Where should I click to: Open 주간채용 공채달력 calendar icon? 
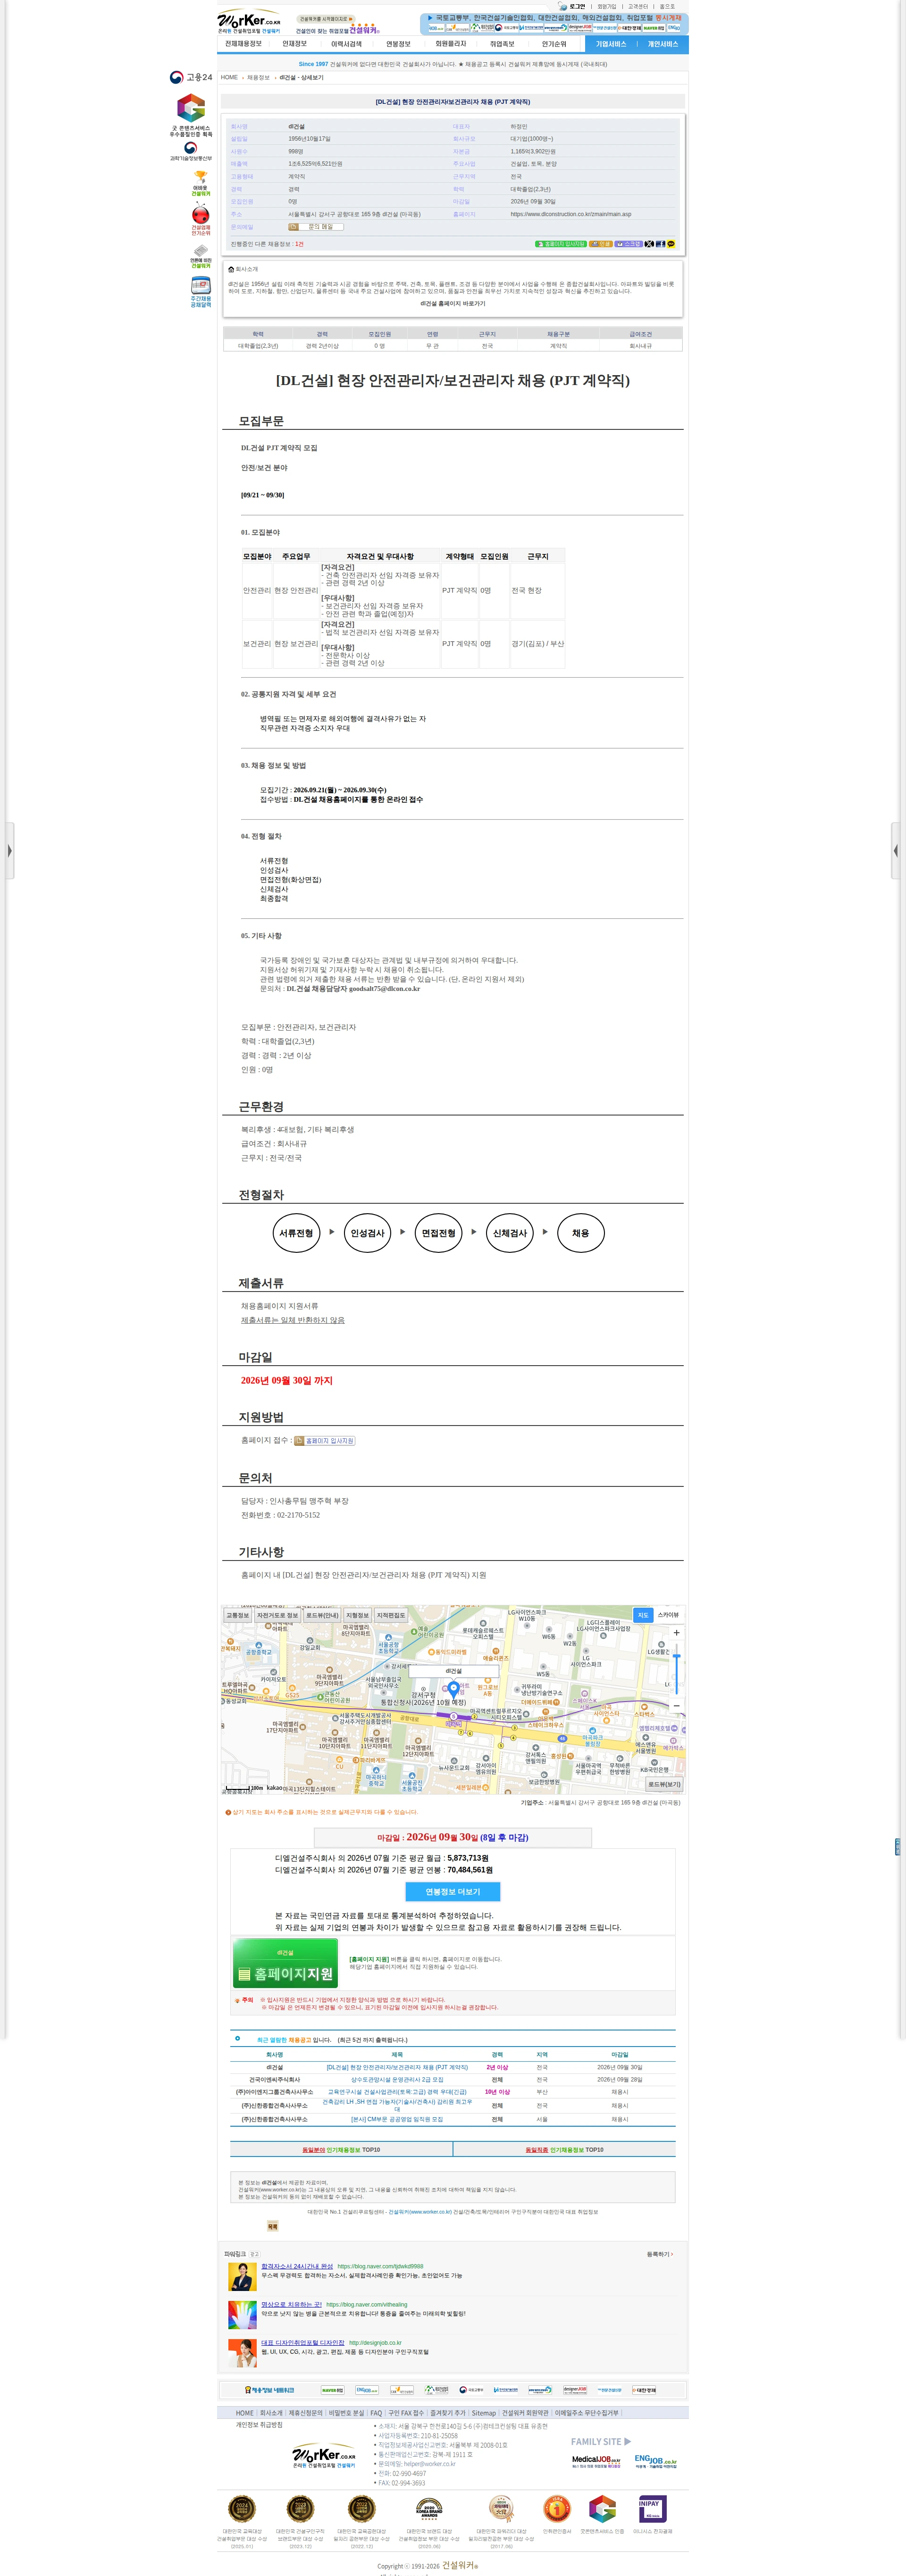[x=201, y=285]
